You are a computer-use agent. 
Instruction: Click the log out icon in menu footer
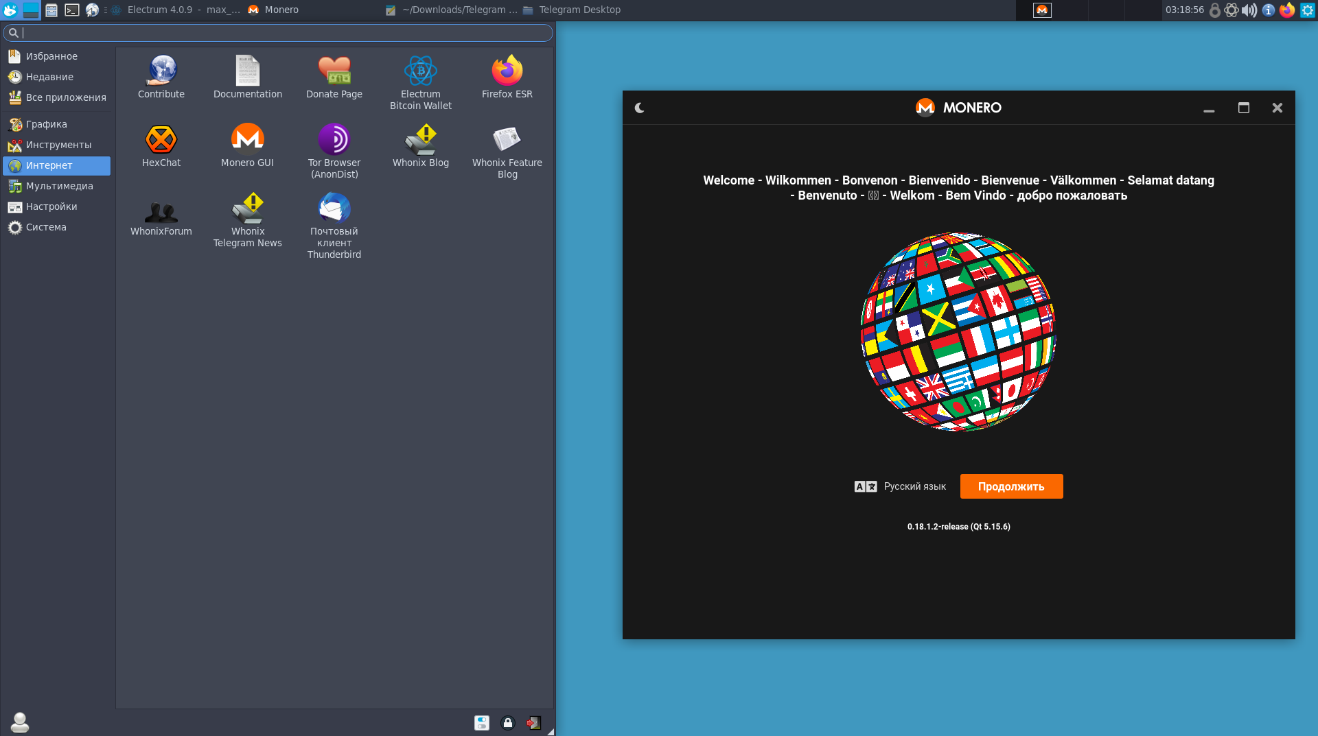pyautogui.click(x=533, y=722)
